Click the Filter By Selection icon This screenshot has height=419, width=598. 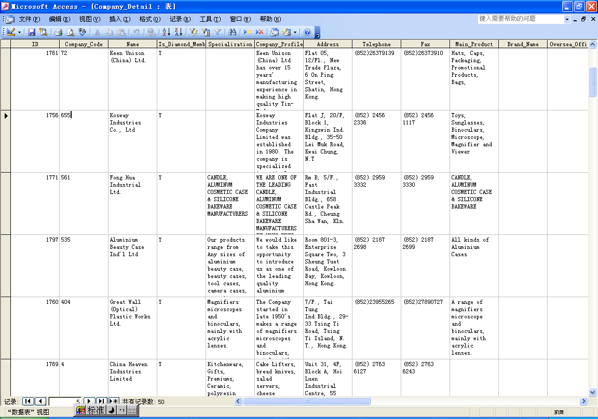coord(194,32)
